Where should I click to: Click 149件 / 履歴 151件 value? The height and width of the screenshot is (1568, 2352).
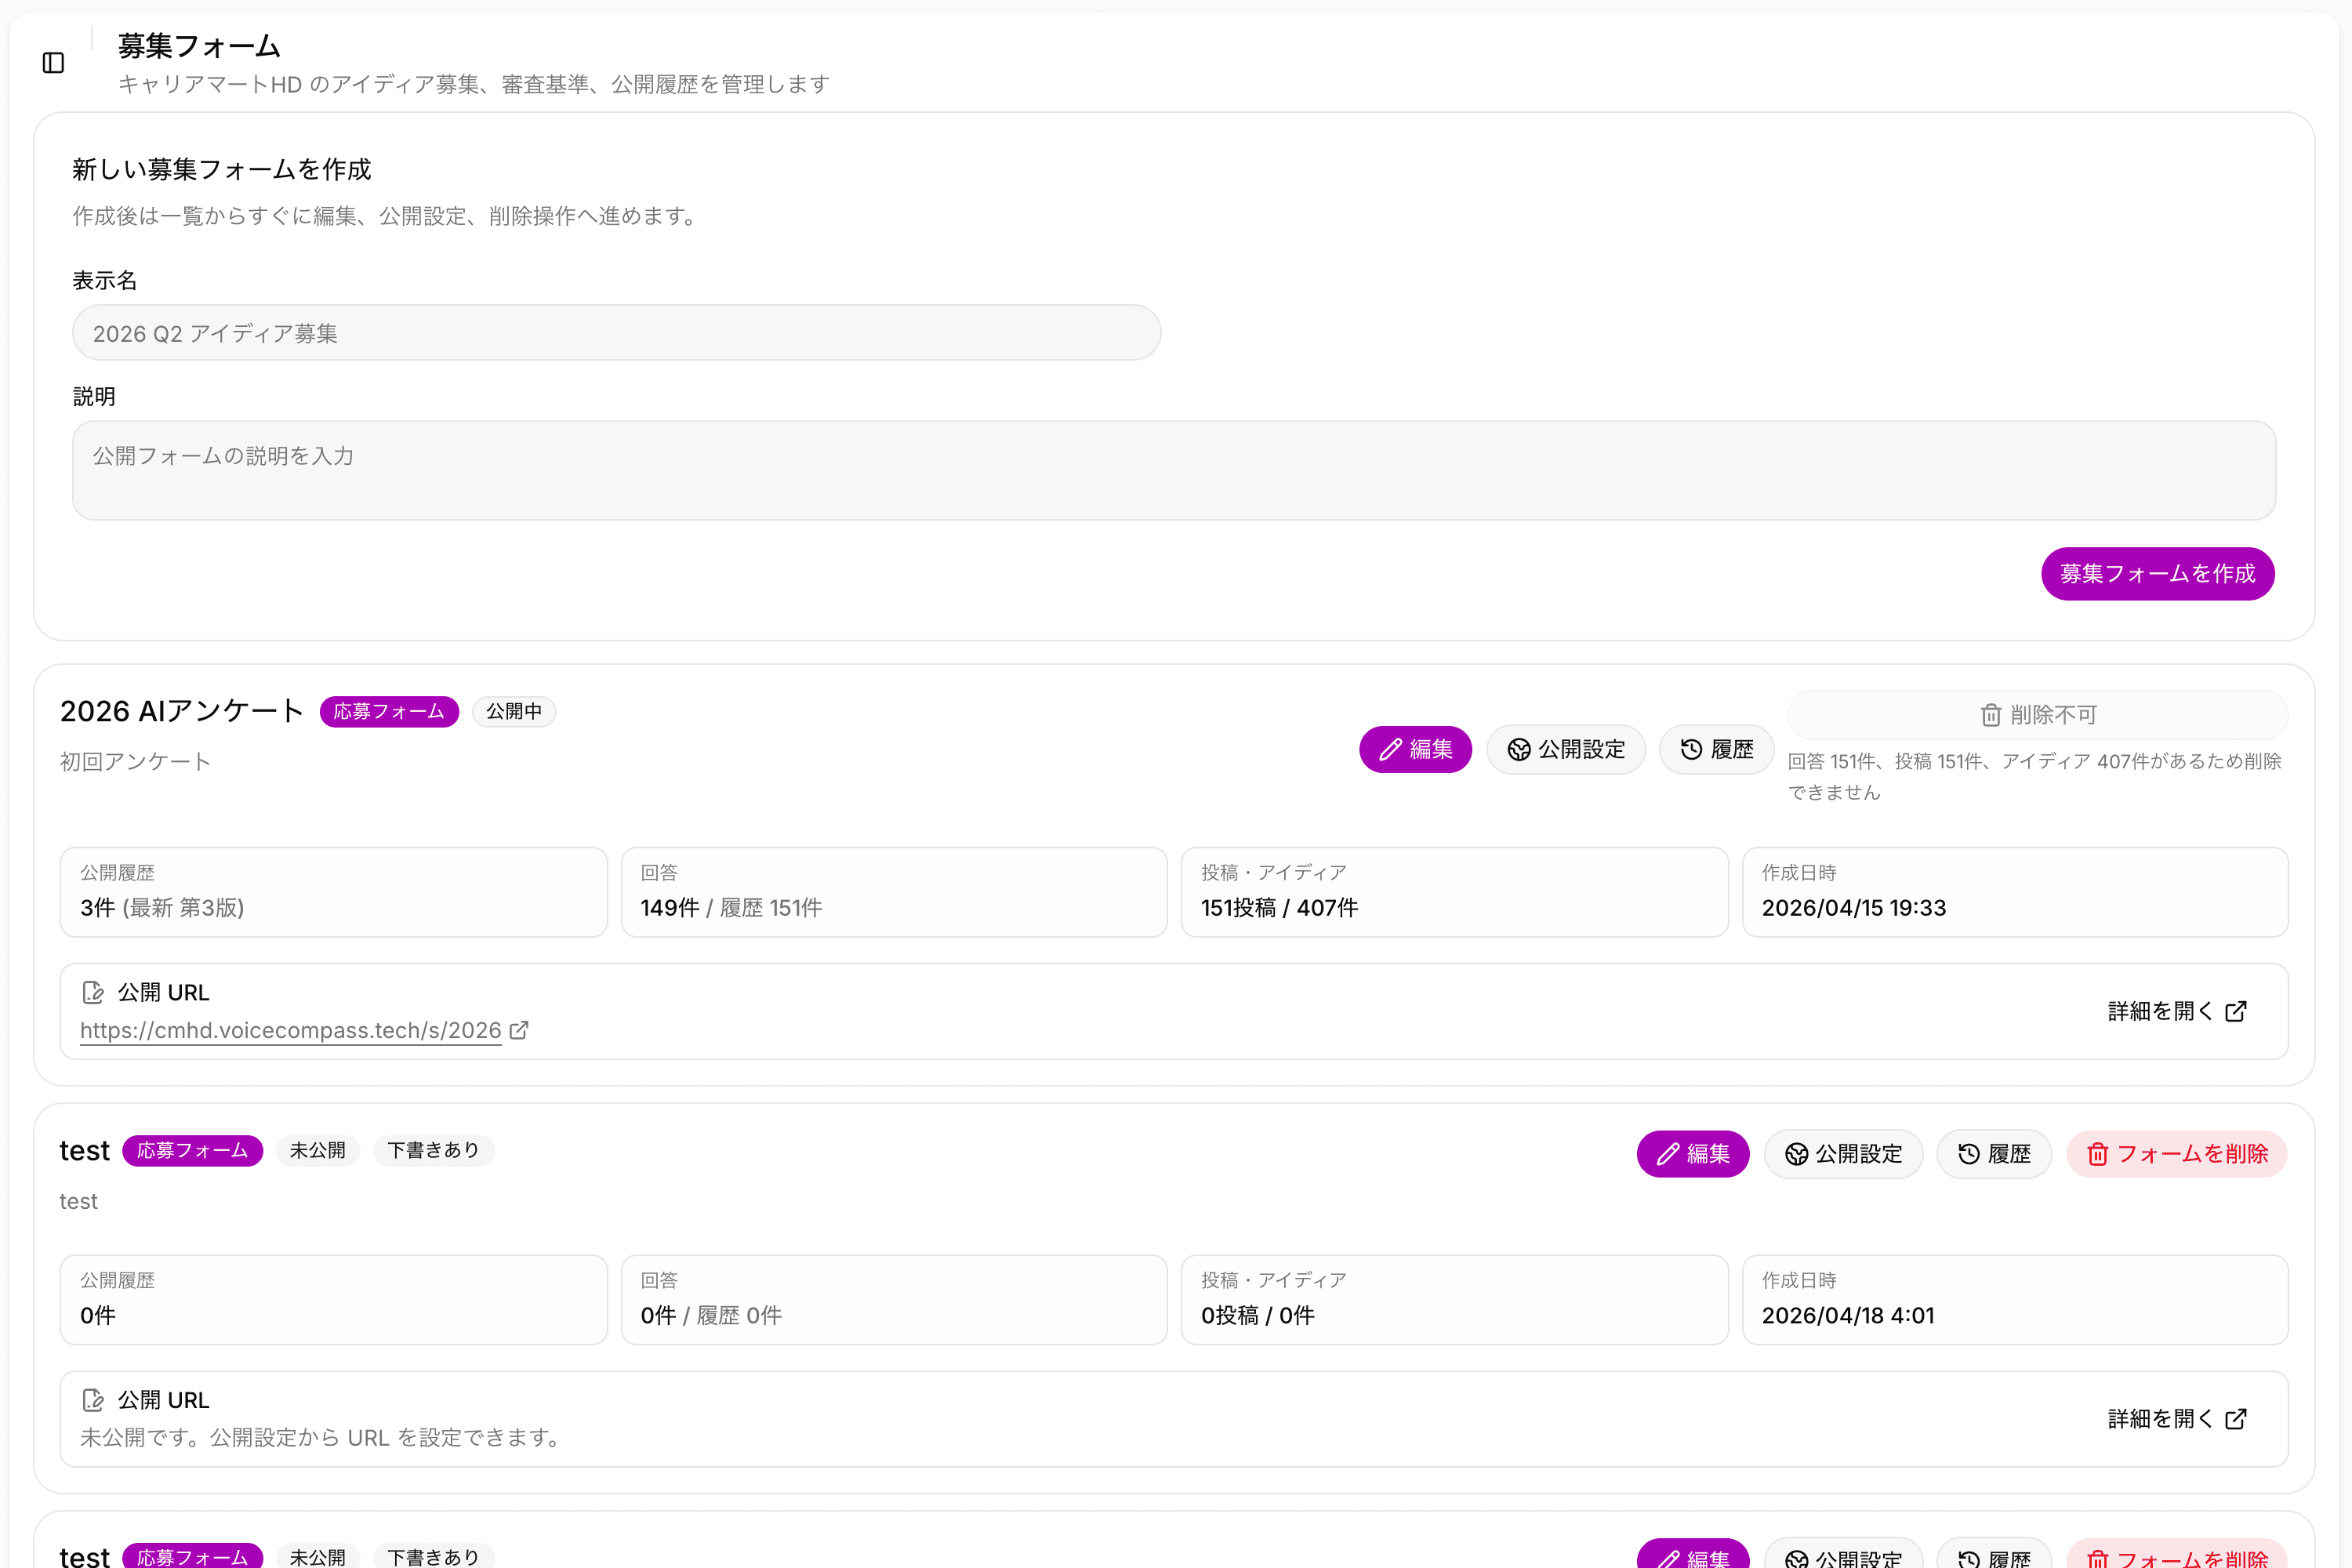pyautogui.click(x=731, y=908)
